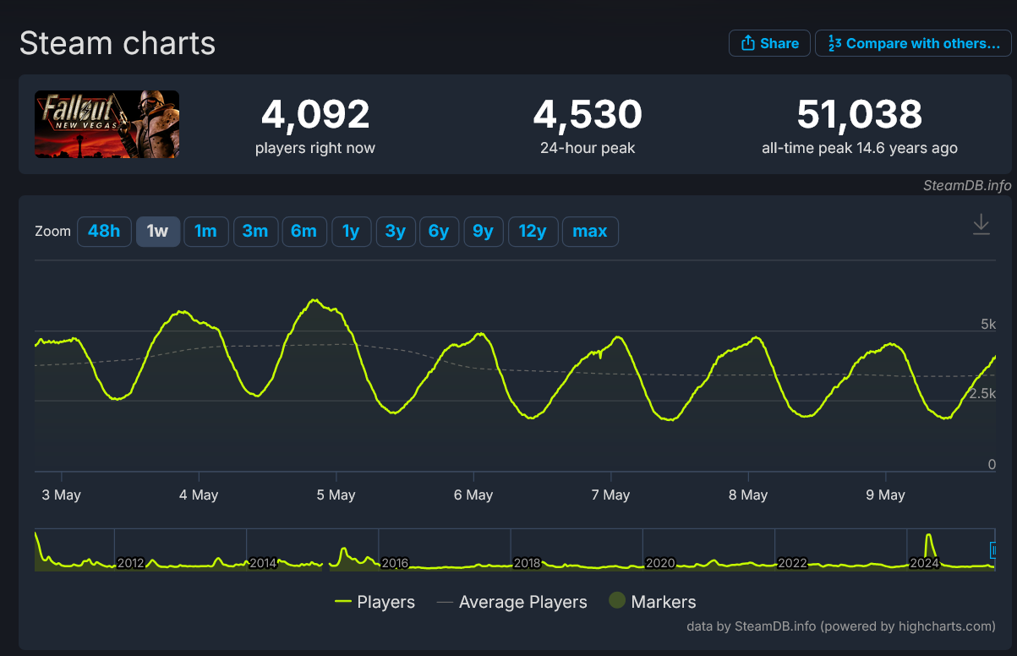Screen dimensions: 1017x656
Task: Click the 2012 label in the navigator
Action: click(x=130, y=563)
